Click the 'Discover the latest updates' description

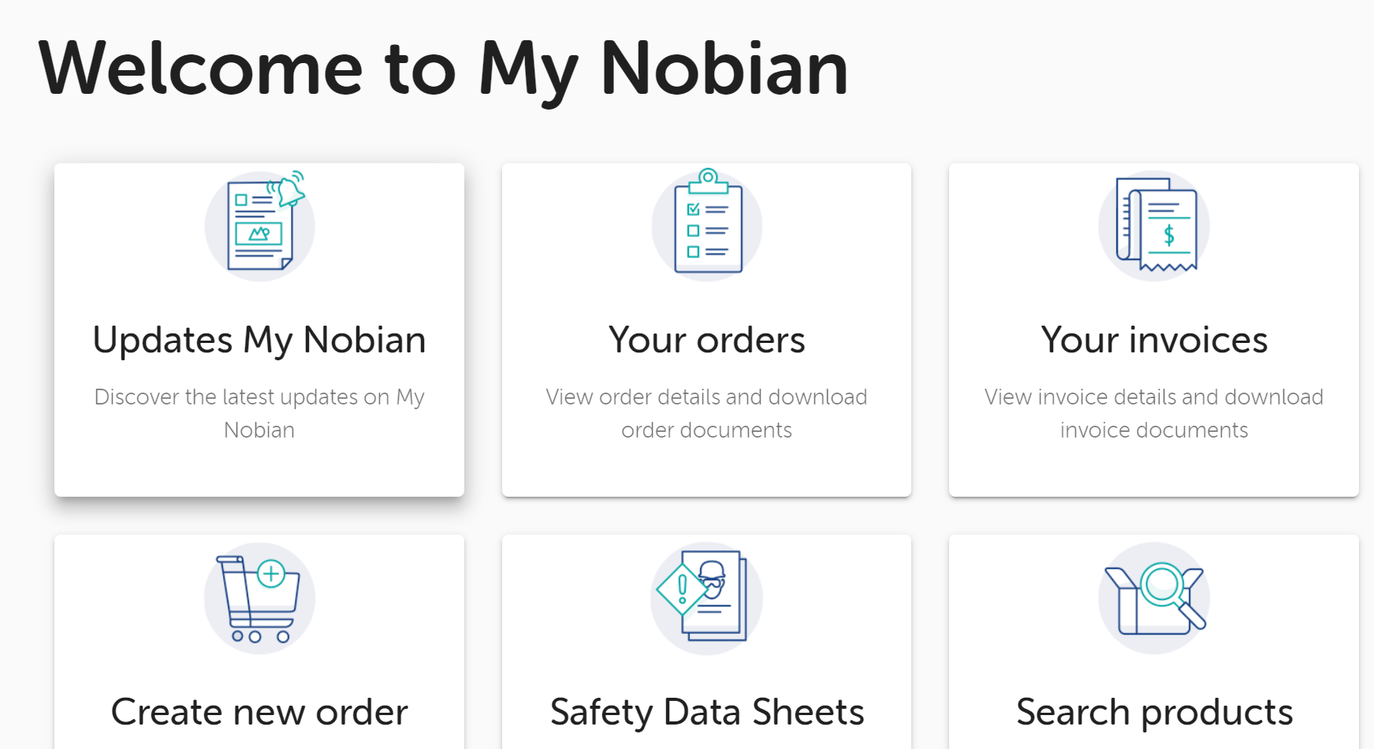(259, 397)
